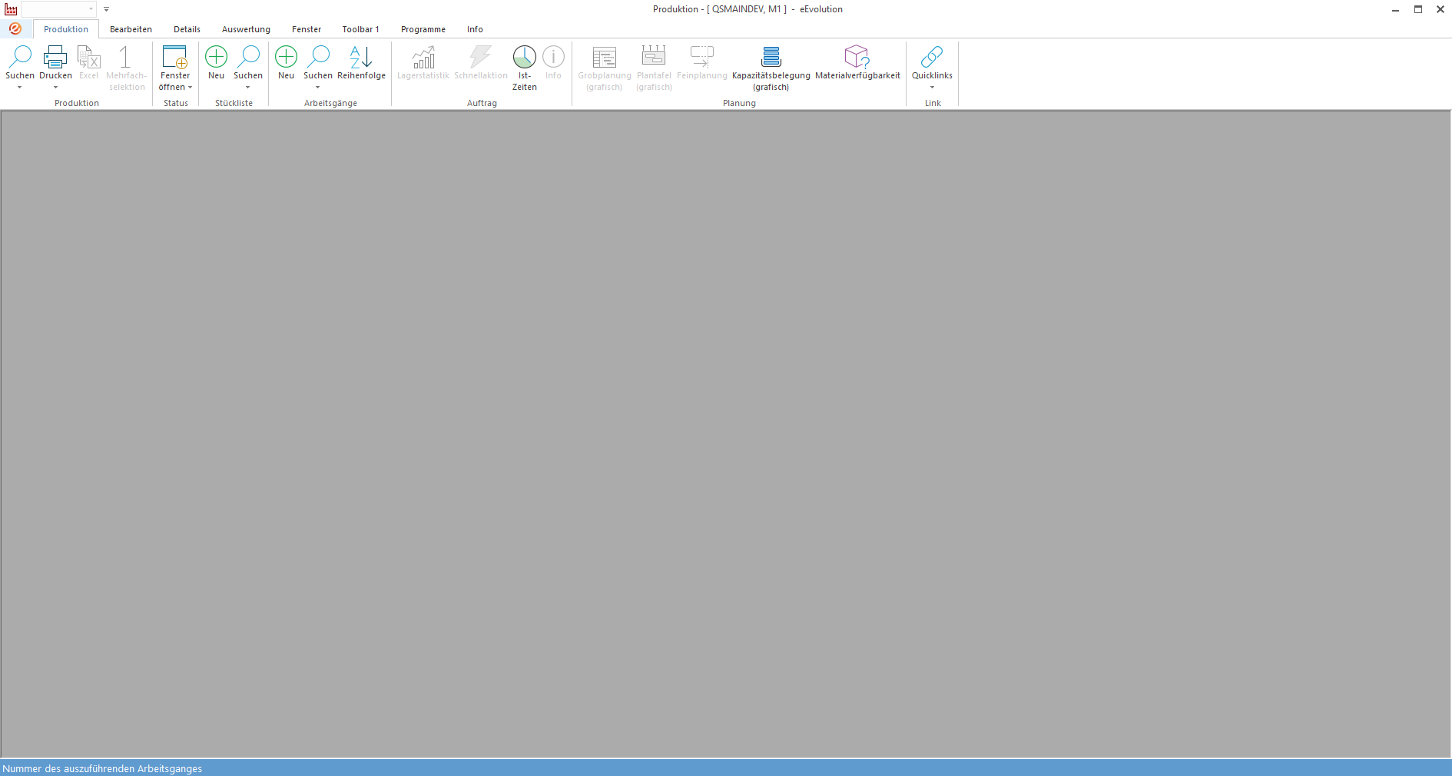Open Lagerstatistik chart icon
The width and height of the screenshot is (1452, 776).
(x=423, y=57)
